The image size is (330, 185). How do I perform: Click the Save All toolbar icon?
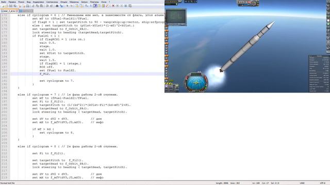pyautogui.click(x=15, y=6)
